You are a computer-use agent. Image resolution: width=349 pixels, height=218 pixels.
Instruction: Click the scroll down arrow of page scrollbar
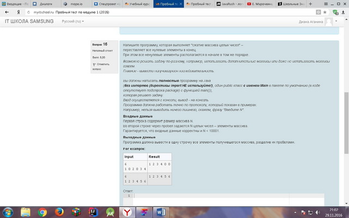click(346, 203)
